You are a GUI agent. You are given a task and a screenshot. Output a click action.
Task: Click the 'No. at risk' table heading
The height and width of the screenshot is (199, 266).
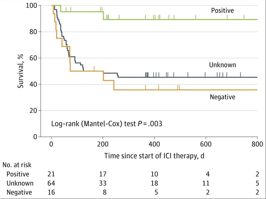click(x=17, y=165)
